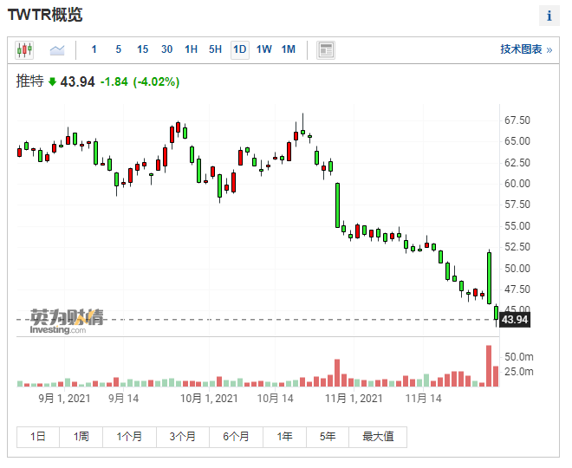Set range to 3个月

(x=183, y=437)
